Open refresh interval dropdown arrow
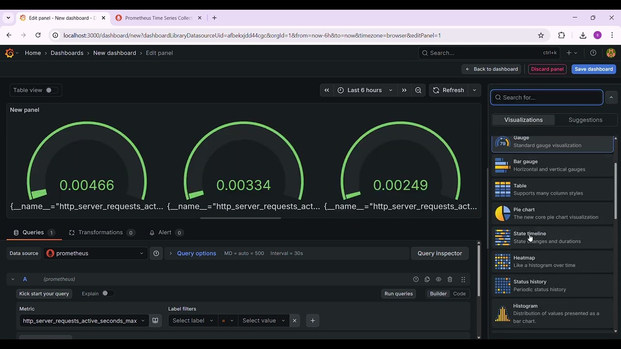Screen dimensions: 621x349 [474, 90]
